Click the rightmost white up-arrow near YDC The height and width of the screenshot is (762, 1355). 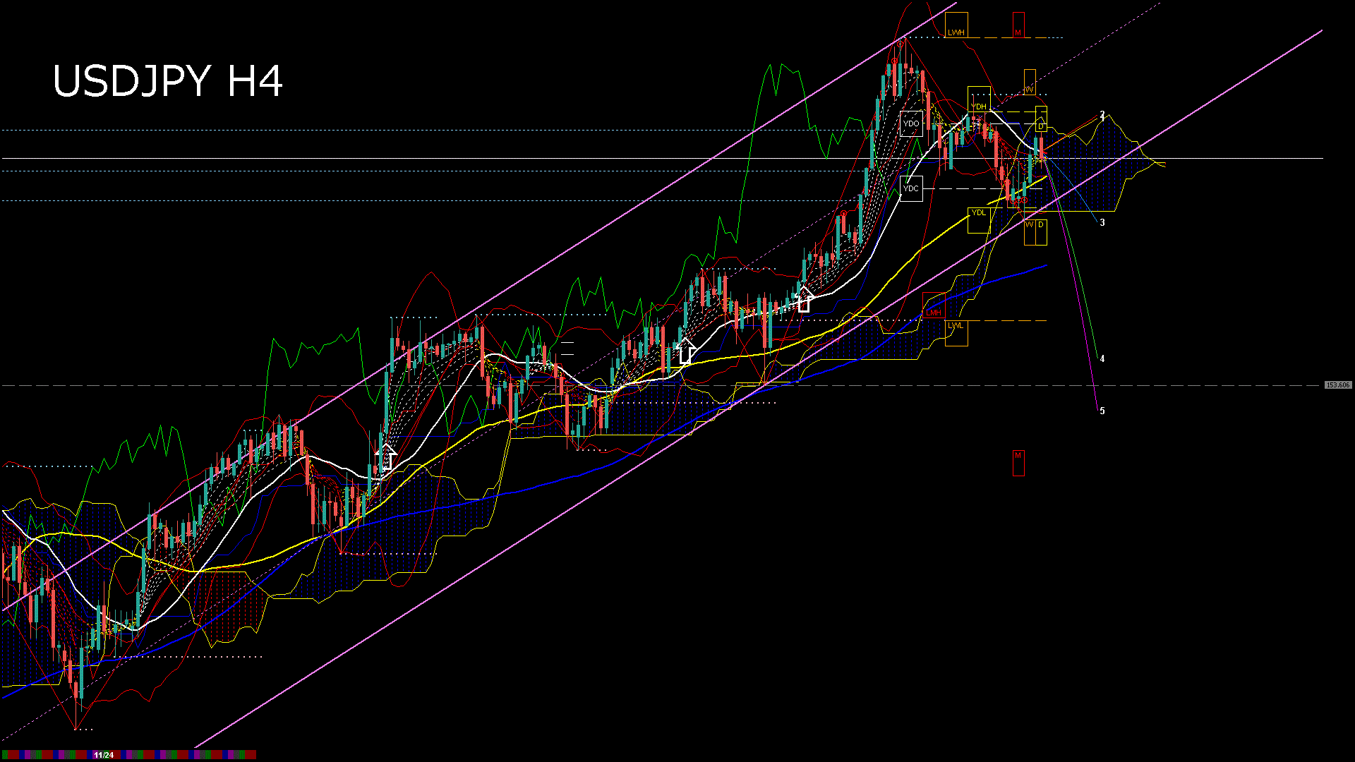point(803,299)
